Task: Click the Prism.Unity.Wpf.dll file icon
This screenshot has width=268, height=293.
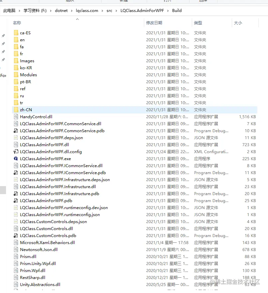Action: 16,263
